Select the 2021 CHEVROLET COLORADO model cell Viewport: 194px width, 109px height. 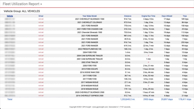tap(90, 22)
